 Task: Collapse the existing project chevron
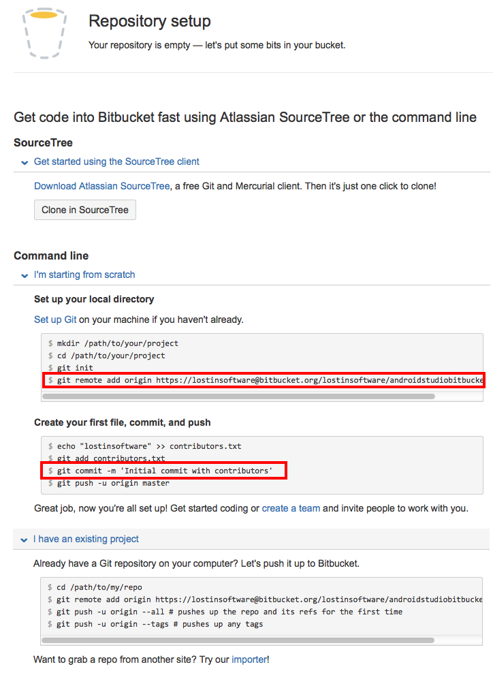pyautogui.click(x=25, y=540)
